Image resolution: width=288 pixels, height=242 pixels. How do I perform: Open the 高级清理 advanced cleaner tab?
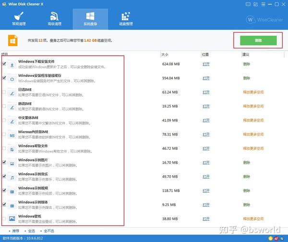[x=55, y=19]
